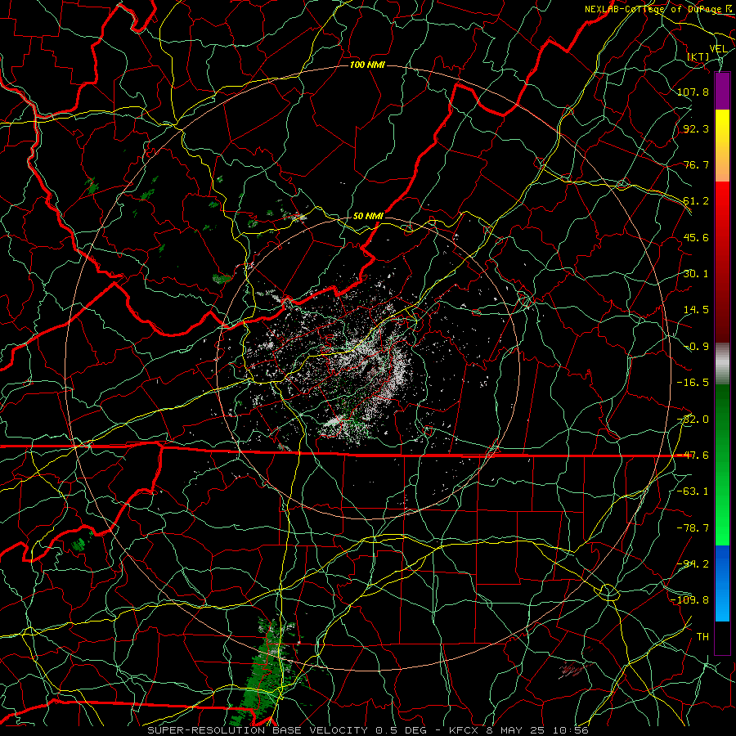Image resolution: width=736 pixels, height=736 pixels.
Task: Select the blue color bar segment
Action: (722, 583)
